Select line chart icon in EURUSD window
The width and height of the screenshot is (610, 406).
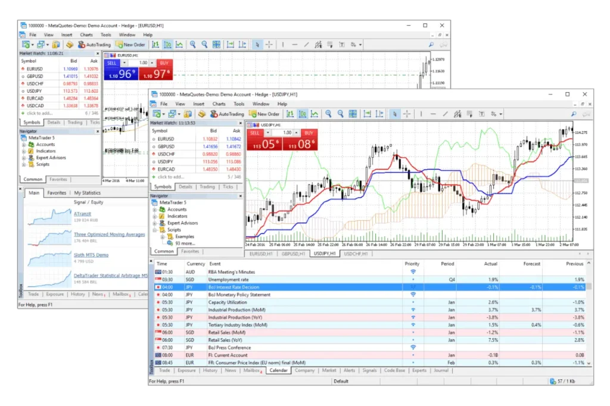pos(179,45)
